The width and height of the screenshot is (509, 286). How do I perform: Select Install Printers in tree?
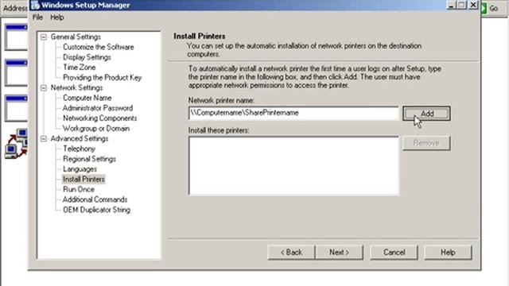click(x=84, y=179)
